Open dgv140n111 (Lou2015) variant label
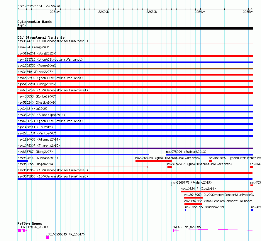This screenshot has width=261, height=241. [35, 127]
